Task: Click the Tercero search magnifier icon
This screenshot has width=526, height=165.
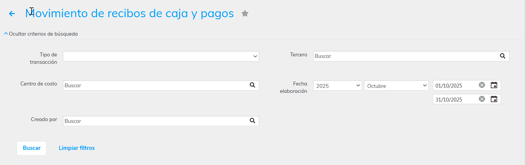Action: (502, 56)
